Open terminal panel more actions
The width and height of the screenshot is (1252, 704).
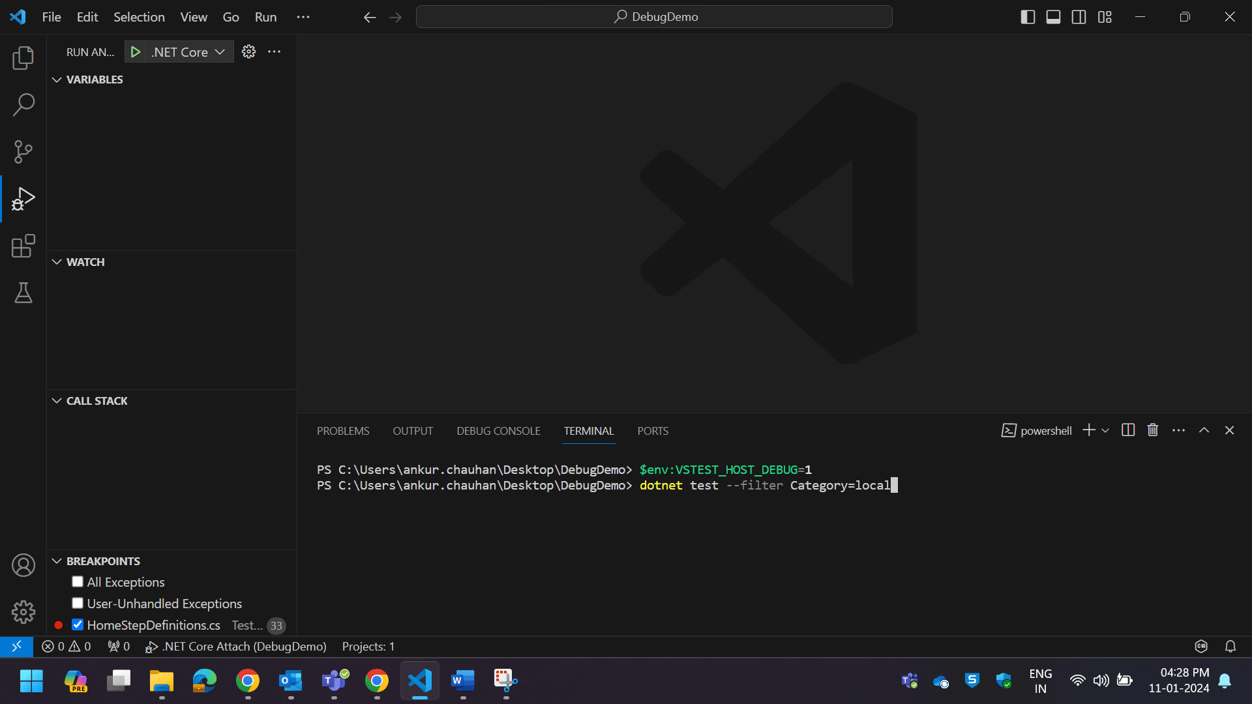(x=1178, y=430)
